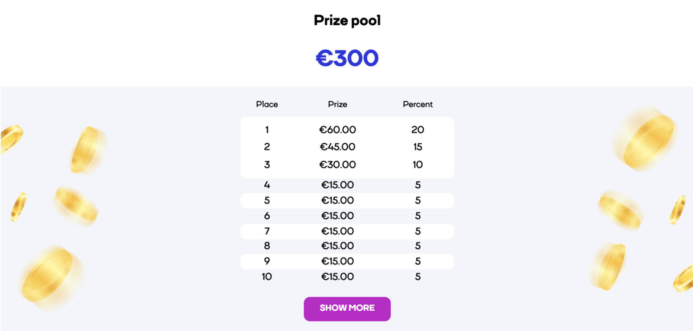Click the €15.00 prize for place 5
Screen dimensions: 693x331
[337, 200]
